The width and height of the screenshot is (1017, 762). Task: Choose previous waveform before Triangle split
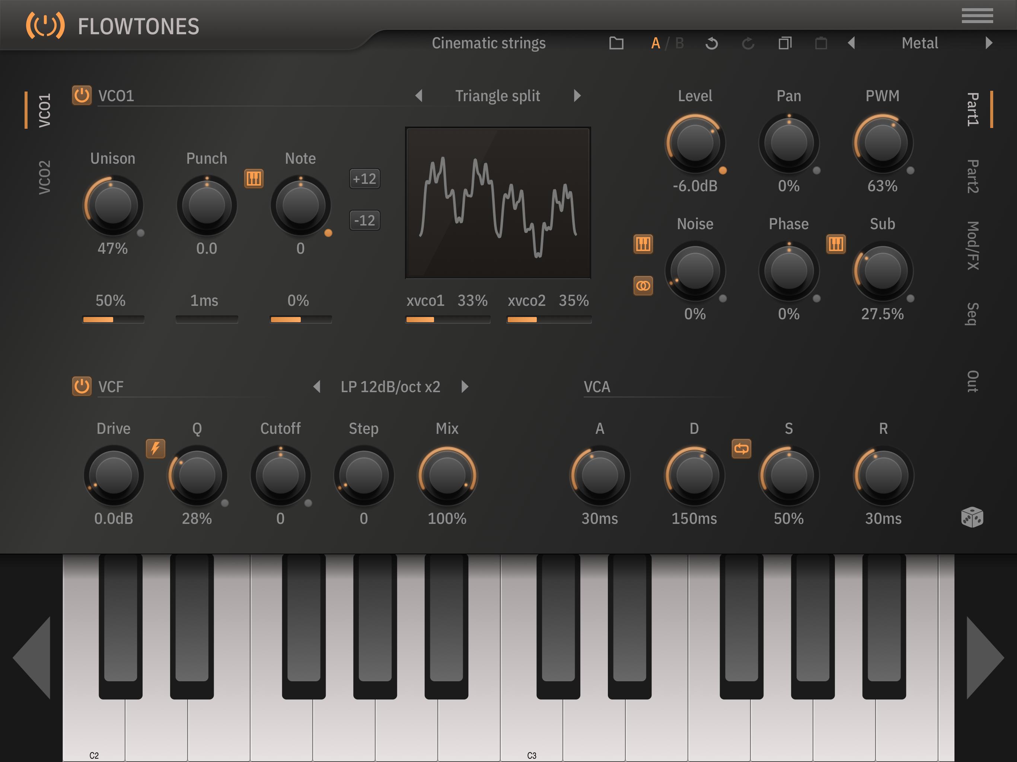tap(418, 96)
